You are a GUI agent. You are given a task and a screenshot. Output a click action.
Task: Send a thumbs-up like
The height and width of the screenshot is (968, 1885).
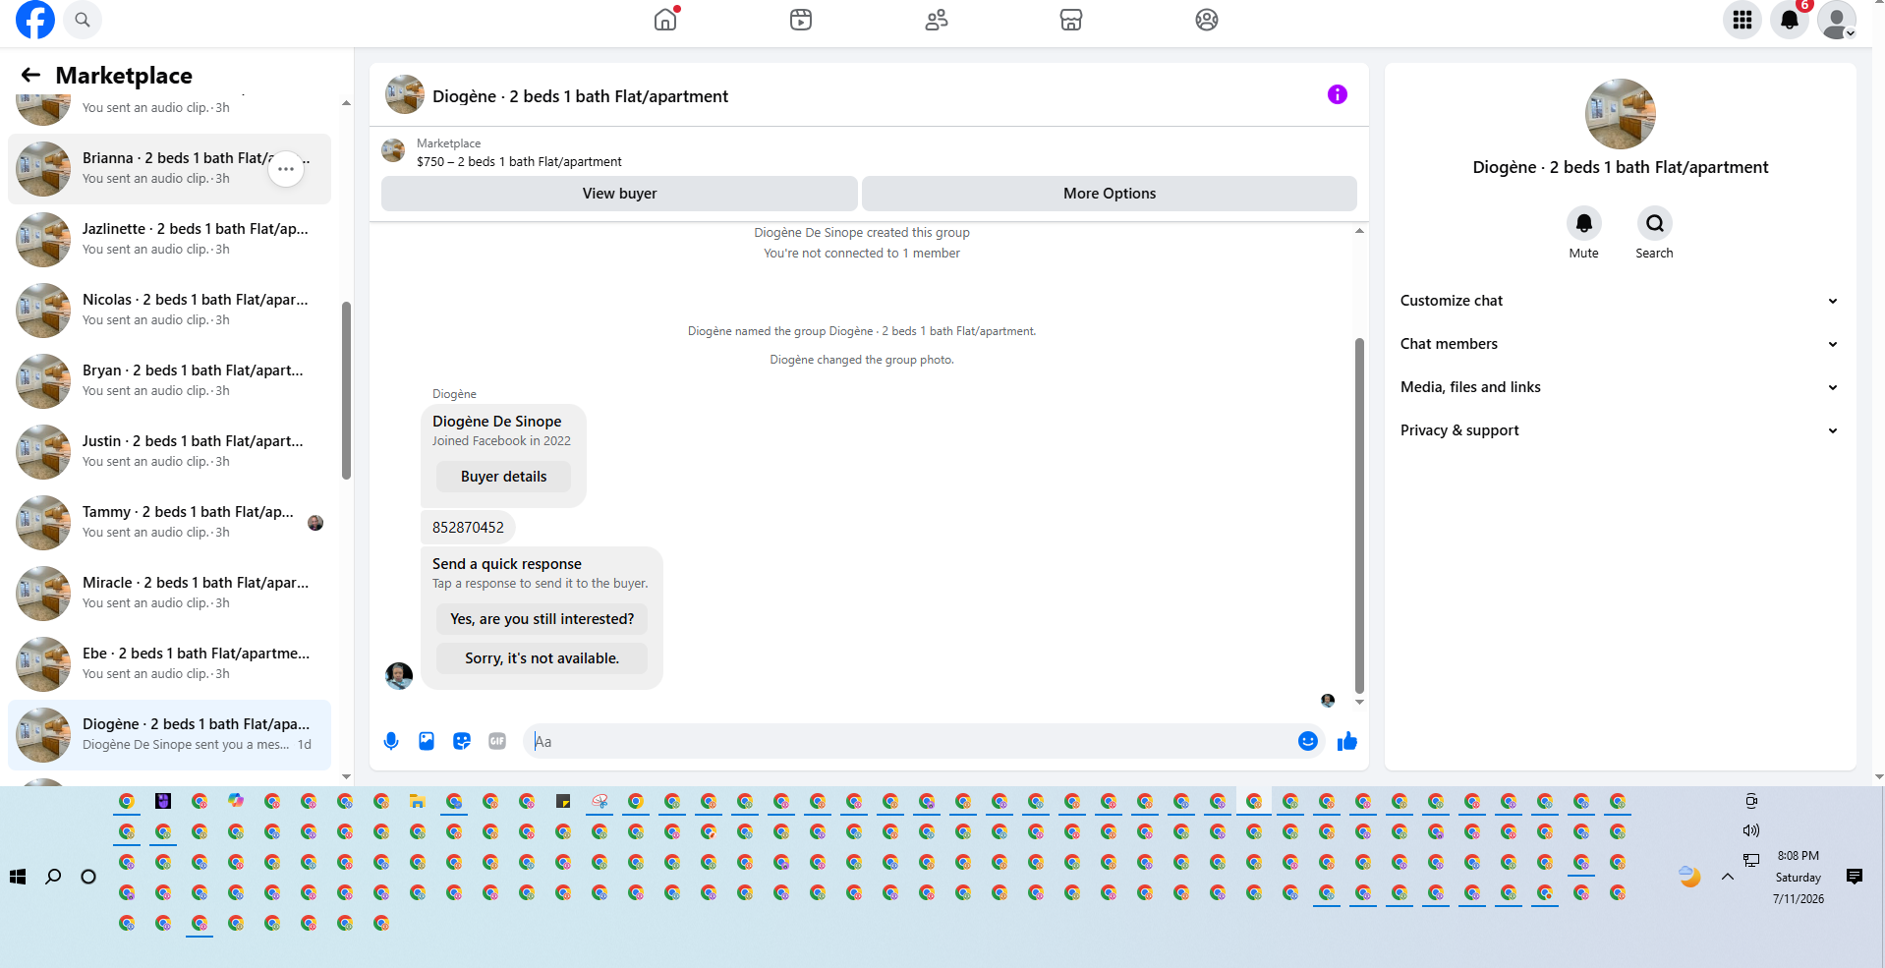[1347, 741]
